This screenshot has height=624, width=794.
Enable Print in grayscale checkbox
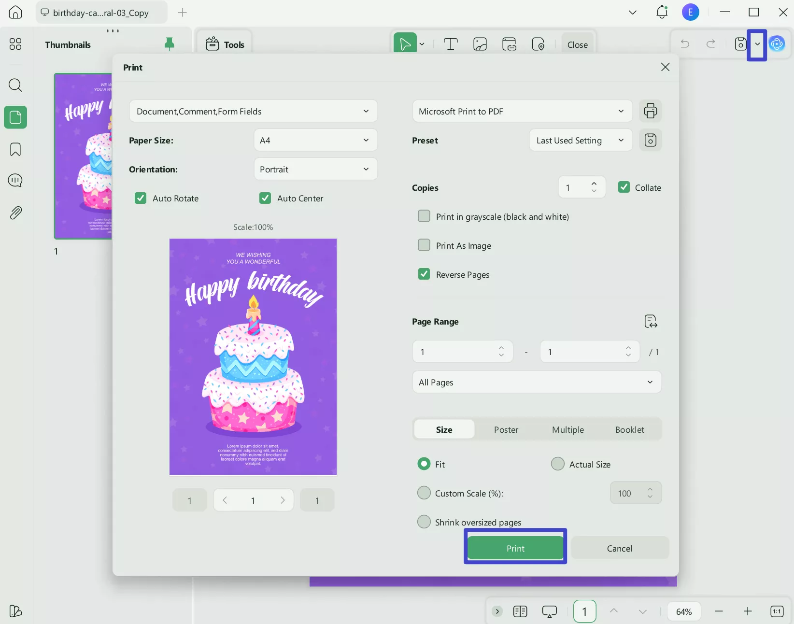(x=424, y=216)
